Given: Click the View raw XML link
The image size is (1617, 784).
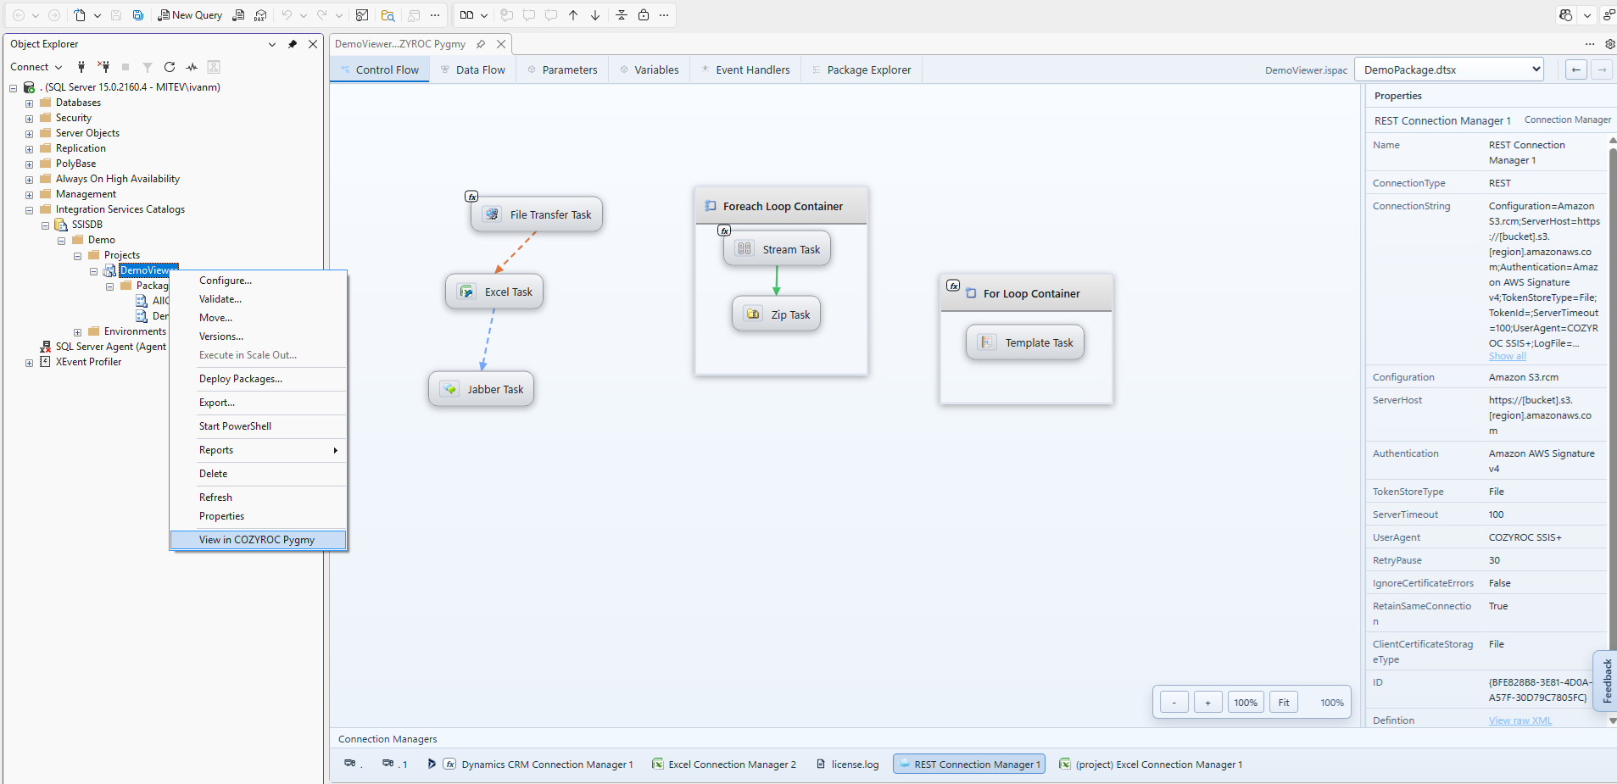Looking at the screenshot, I should 1520,720.
